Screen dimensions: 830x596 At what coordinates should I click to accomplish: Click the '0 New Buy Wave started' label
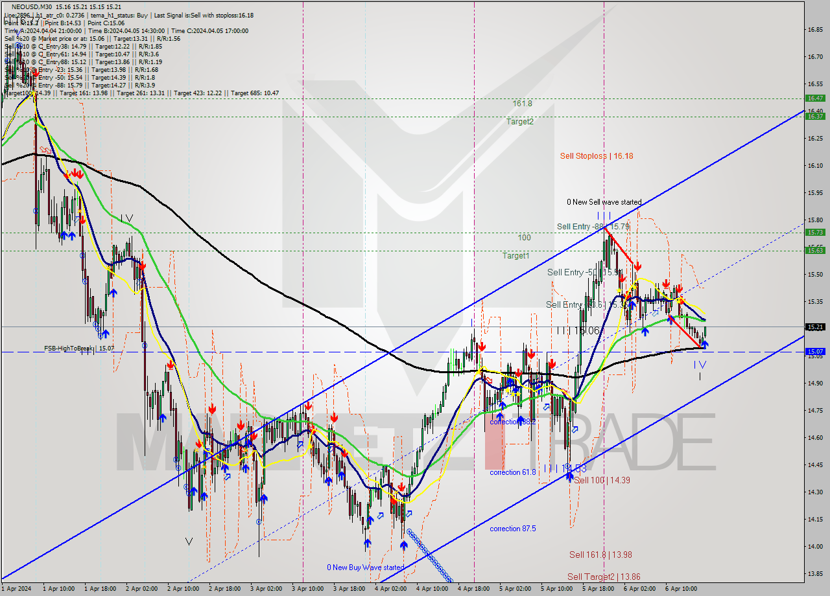click(366, 567)
